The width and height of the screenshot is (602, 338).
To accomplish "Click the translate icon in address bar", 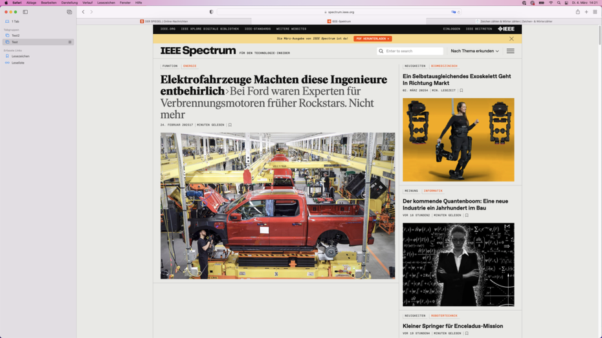I will click(x=453, y=12).
